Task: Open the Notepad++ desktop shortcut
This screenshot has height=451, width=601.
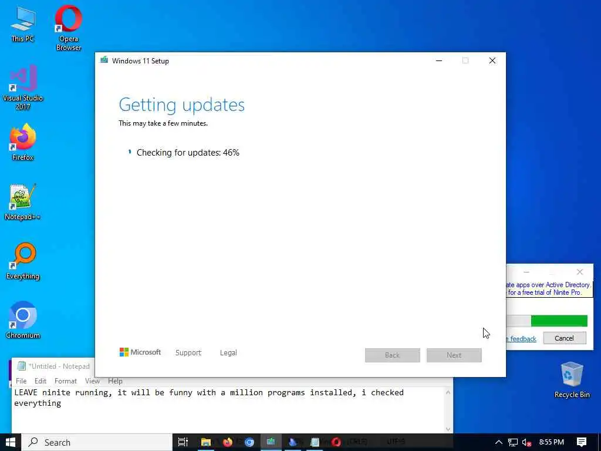Action: click(x=23, y=202)
